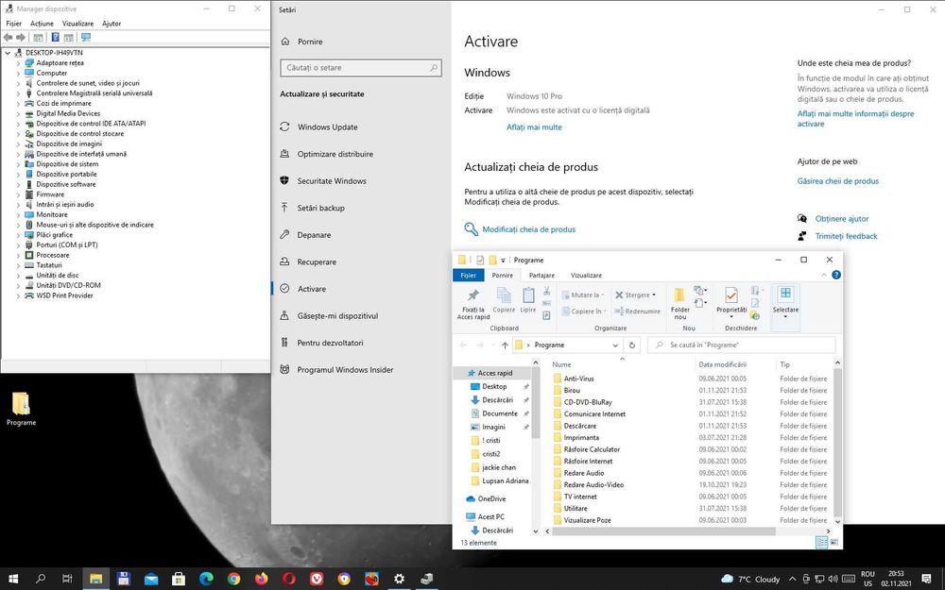
Task: Click the help icon in Manager dispozitive toolbar
Action: coord(55,38)
